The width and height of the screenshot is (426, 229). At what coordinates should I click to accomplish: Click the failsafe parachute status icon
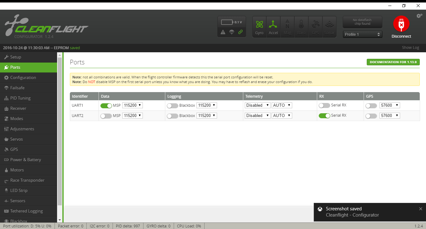pyautogui.click(x=231, y=32)
